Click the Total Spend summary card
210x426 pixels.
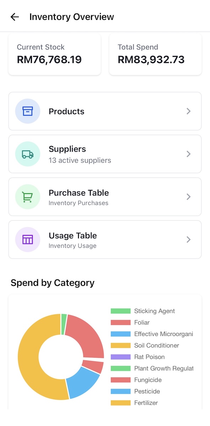[x=155, y=54]
